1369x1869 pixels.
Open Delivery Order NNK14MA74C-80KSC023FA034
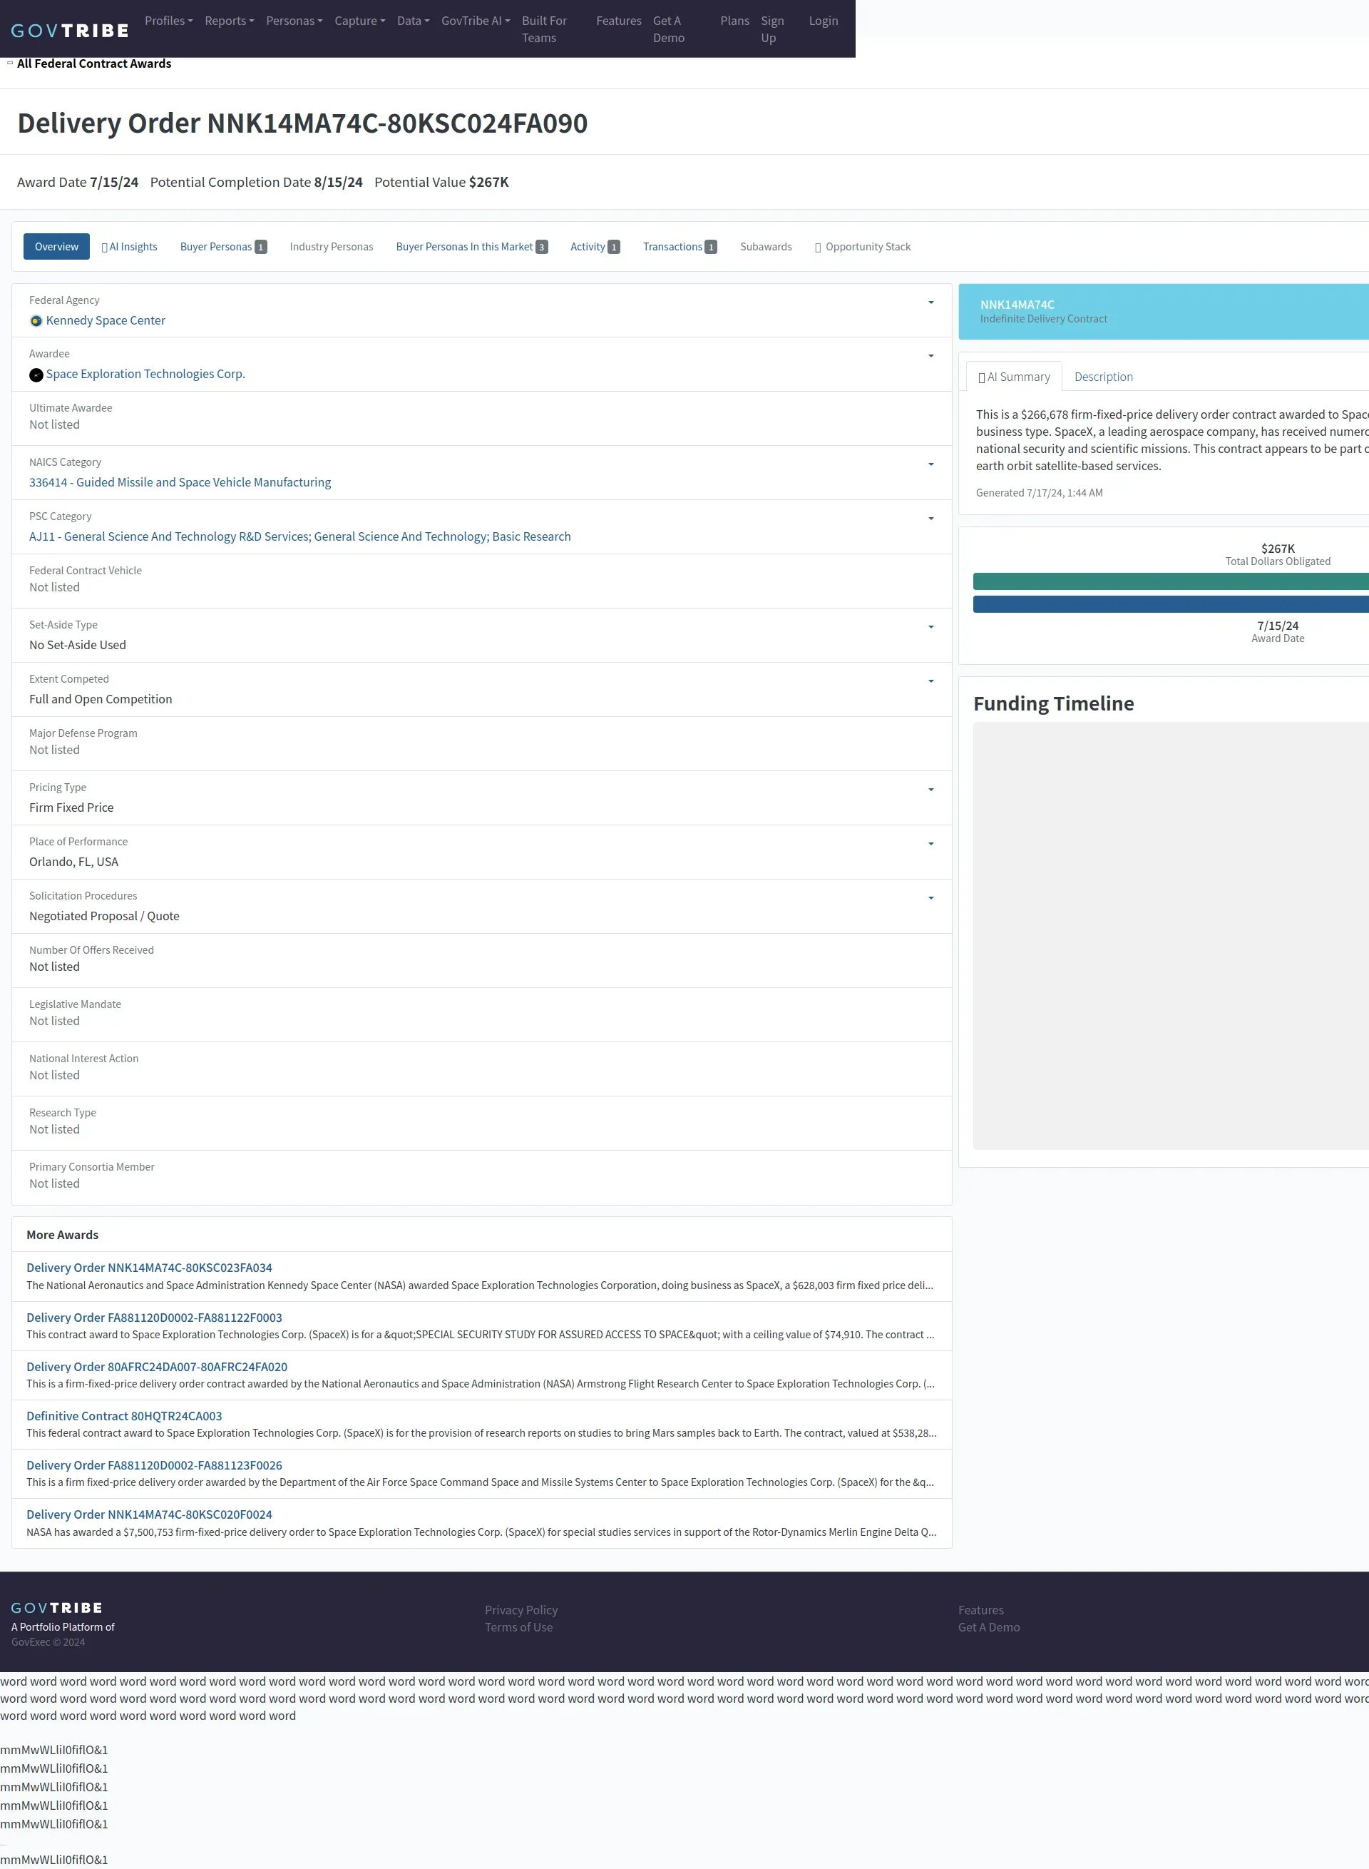tap(149, 1268)
